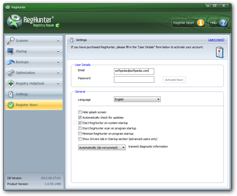
Task: Enable Start RegHunter scan on program startup
Action: 80,128
